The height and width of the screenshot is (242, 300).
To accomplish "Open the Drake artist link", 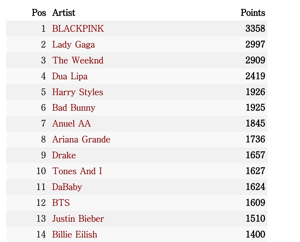I will (64, 155).
